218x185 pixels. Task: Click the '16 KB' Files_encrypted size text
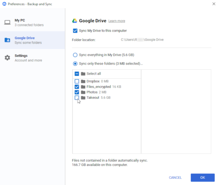(x=117, y=87)
